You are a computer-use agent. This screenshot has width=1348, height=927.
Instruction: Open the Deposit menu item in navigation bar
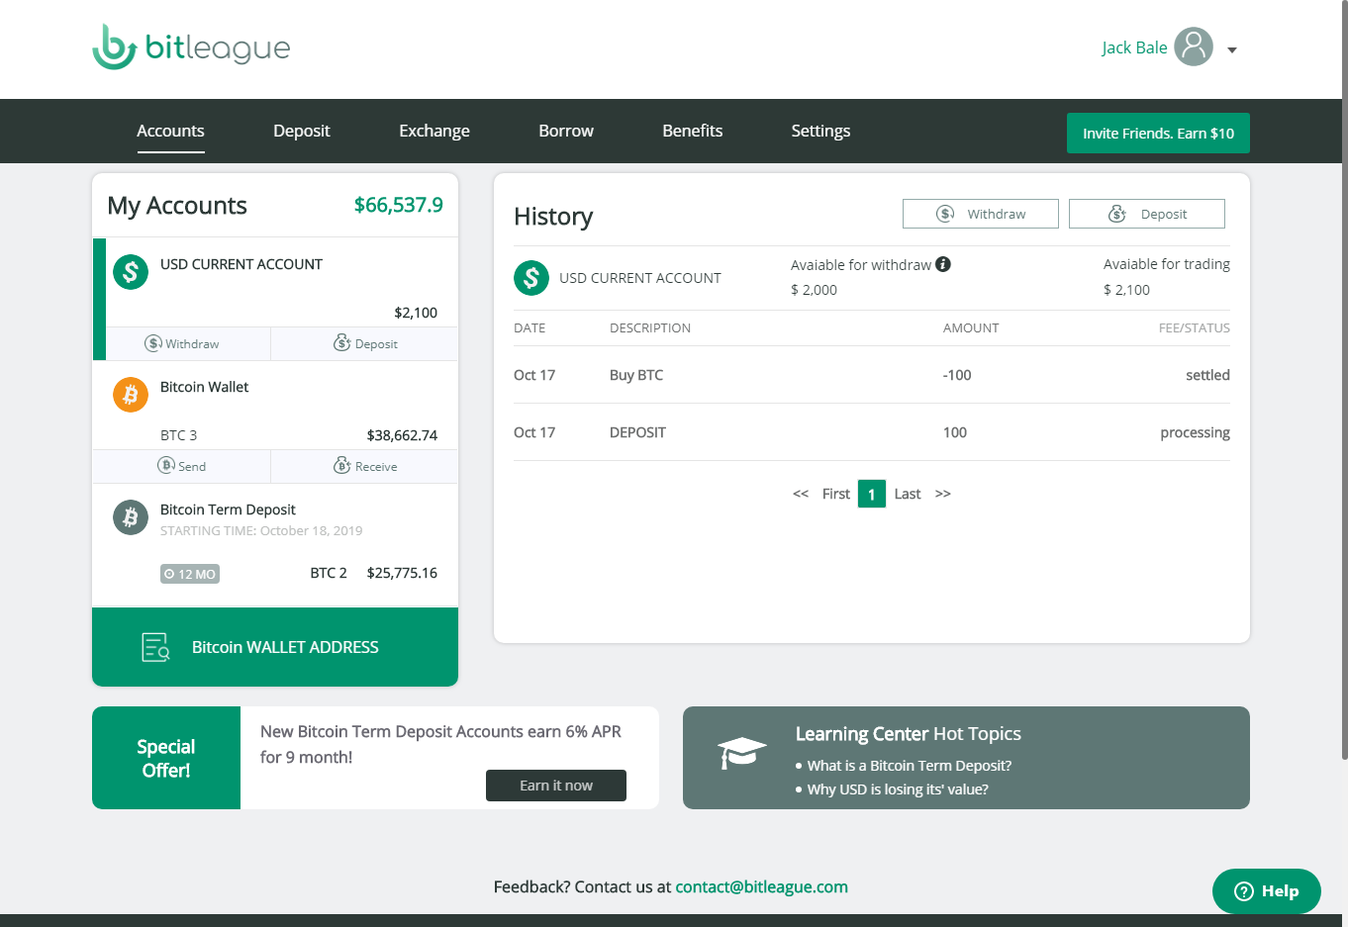tap(302, 131)
